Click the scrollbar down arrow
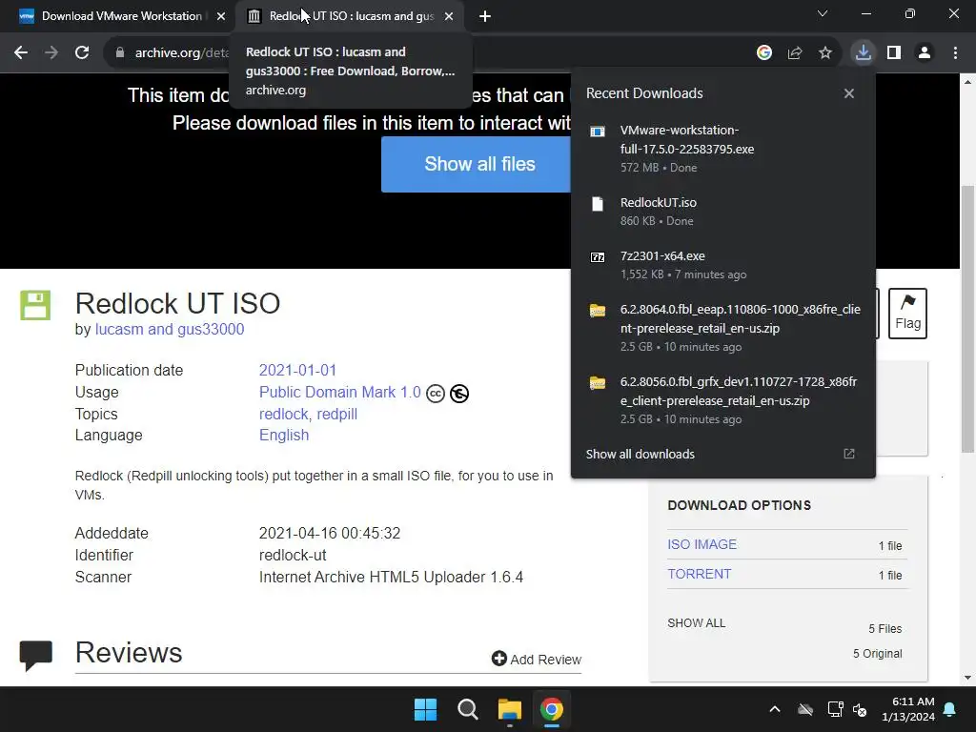 point(968,678)
